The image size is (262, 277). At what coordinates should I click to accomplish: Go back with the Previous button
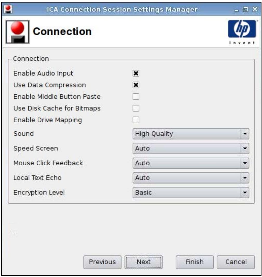pos(102,262)
